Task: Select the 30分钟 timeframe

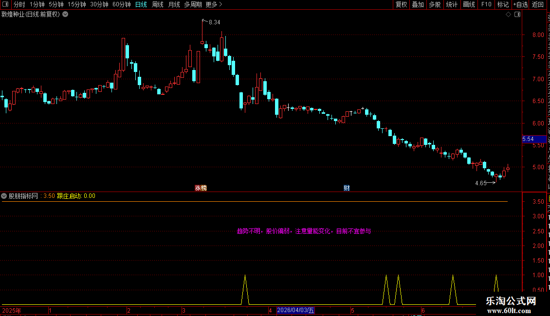Action: coord(99,4)
